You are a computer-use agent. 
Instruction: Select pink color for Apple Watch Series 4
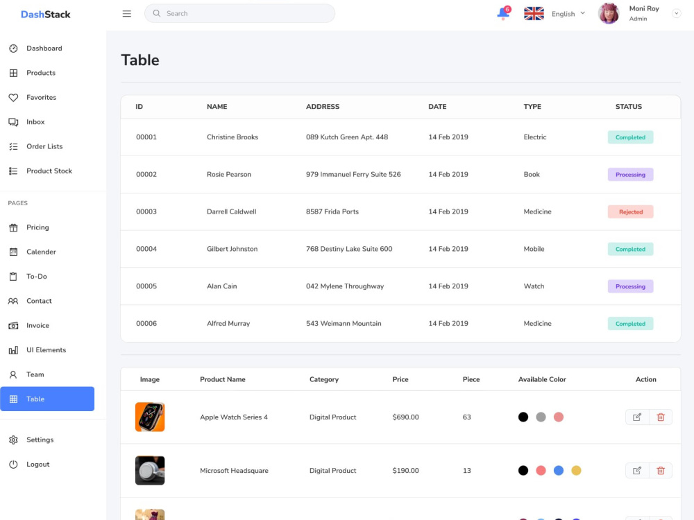coord(559,417)
